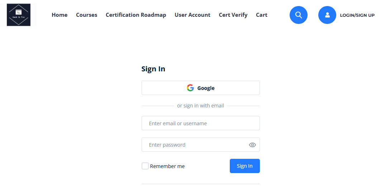The height and width of the screenshot is (187, 390).
Task: Open search with the magnifier icon
Action: tap(299, 15)
